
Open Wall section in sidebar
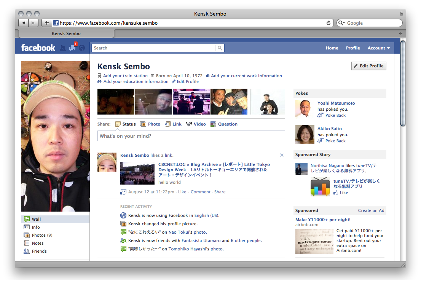coord(55,219)
